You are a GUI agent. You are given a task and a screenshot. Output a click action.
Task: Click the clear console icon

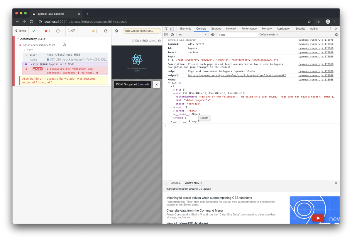(x=172, y=35)
